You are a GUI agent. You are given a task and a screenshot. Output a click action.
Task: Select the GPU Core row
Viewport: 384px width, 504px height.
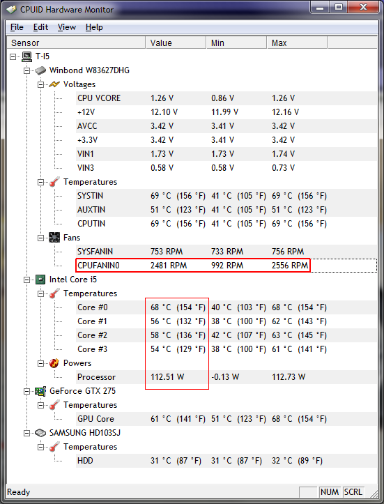tap(226, 419)
